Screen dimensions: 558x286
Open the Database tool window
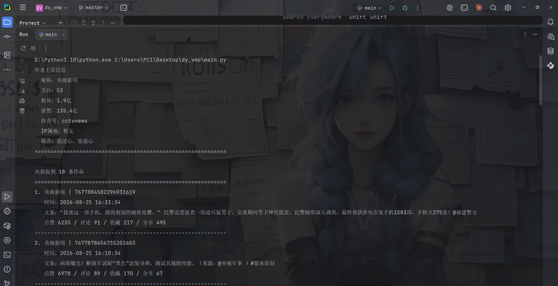click(x=550, y=51)
